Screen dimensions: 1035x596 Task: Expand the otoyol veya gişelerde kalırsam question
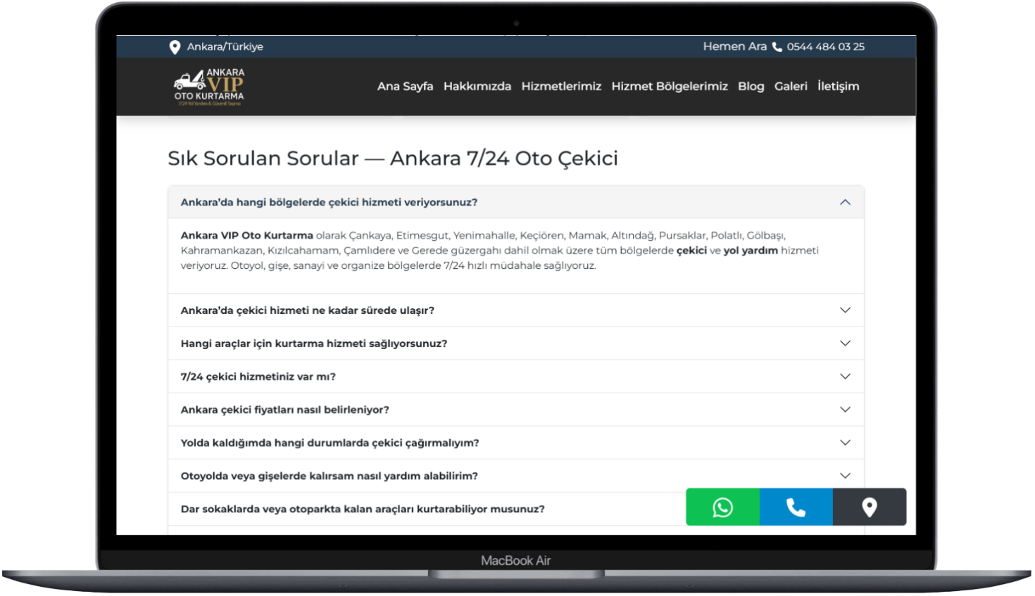click(515, 476)
